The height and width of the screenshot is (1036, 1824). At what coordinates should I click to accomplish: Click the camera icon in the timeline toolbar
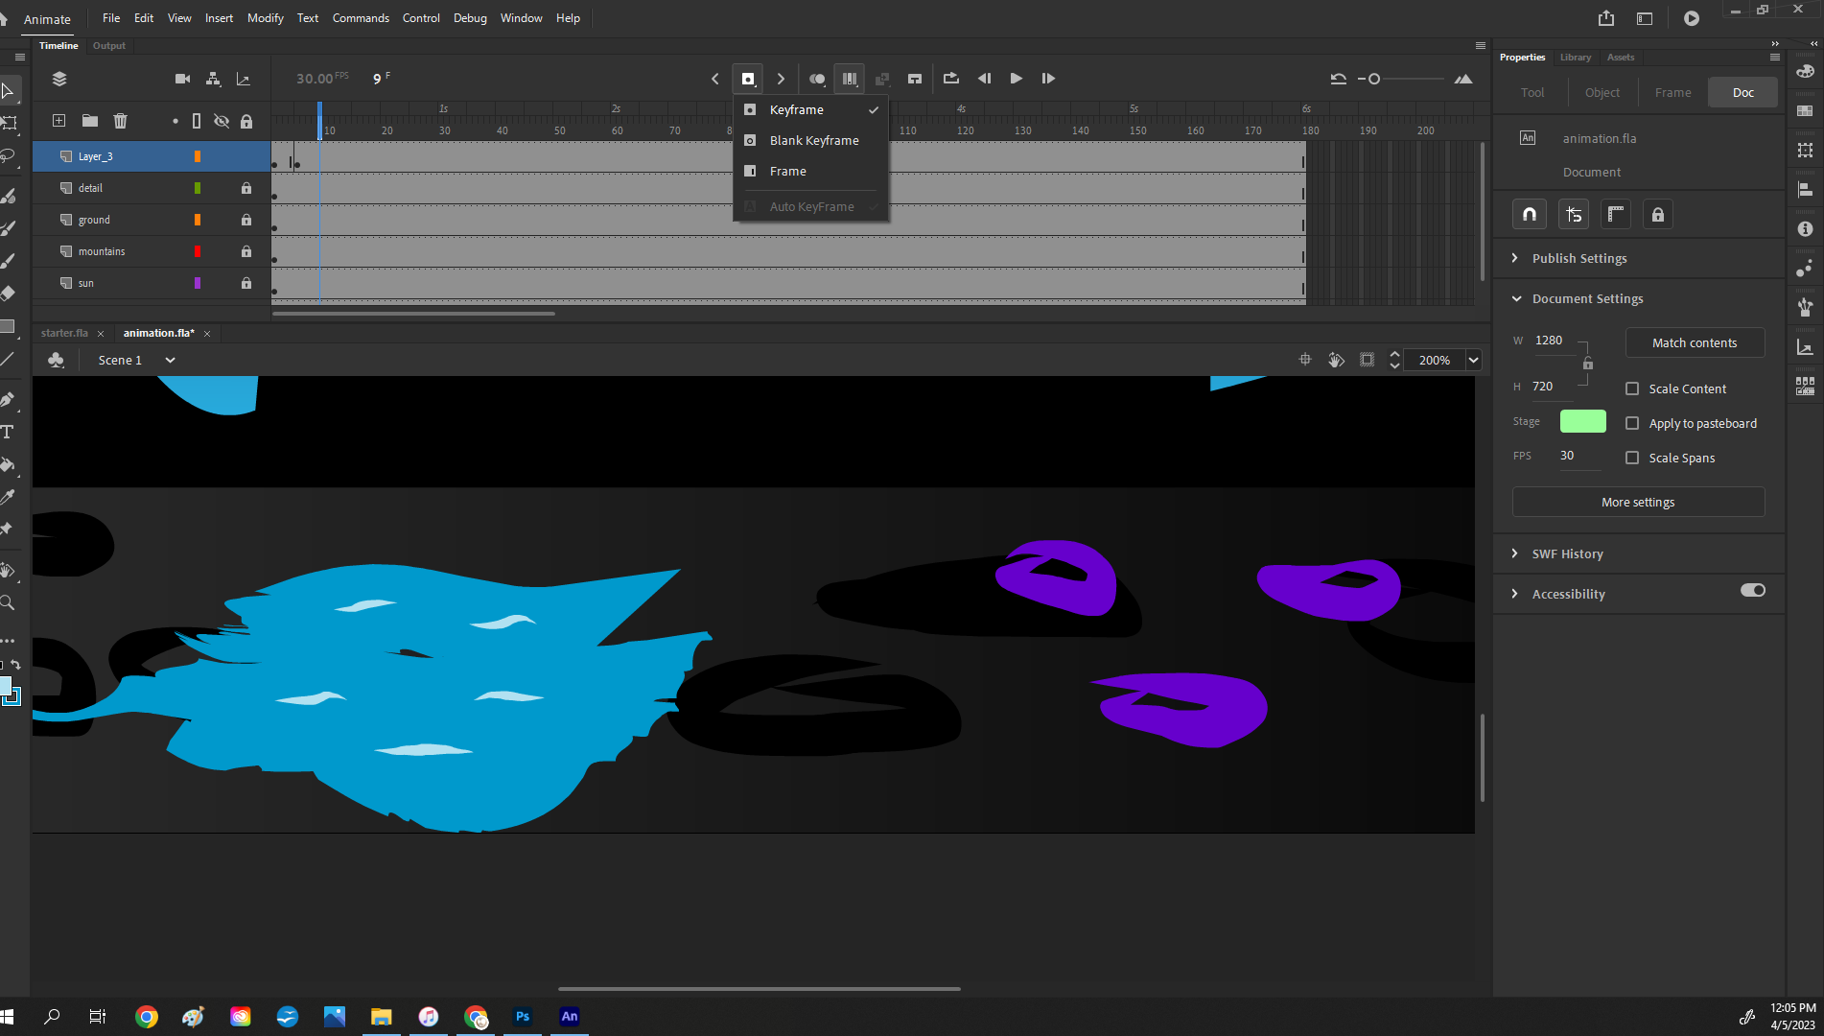tap(182, 79)
